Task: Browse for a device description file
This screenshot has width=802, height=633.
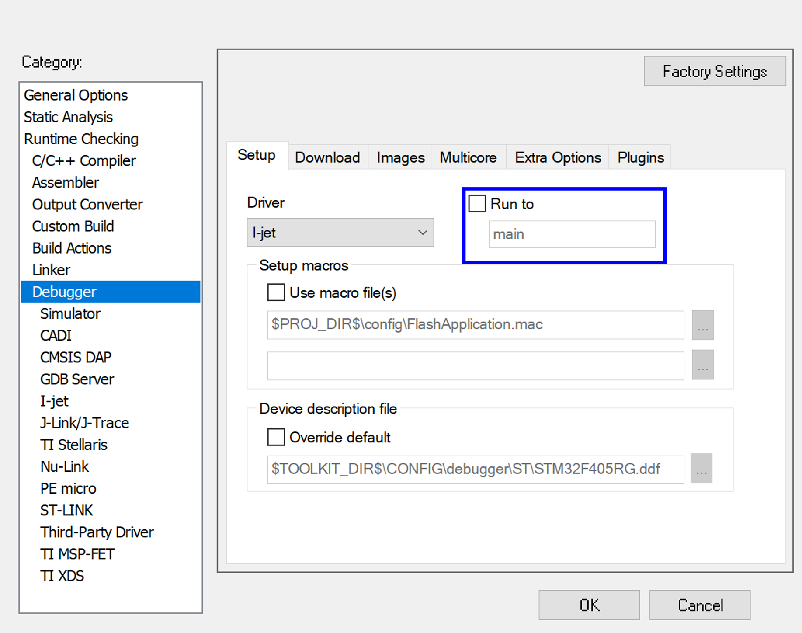Action: pyautogui.click(x=701, y=469)
